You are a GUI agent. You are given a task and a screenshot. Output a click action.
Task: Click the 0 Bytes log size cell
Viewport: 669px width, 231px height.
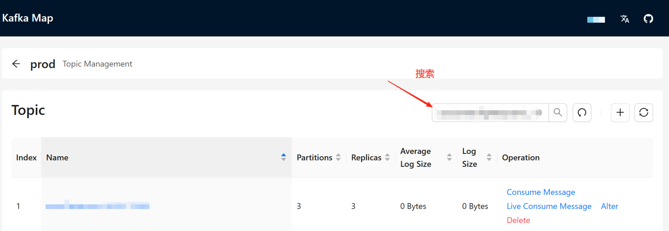tap(475, 206)
